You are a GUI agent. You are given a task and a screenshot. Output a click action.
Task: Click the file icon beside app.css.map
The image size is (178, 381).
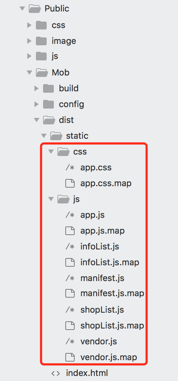click(x=70, y=183)
